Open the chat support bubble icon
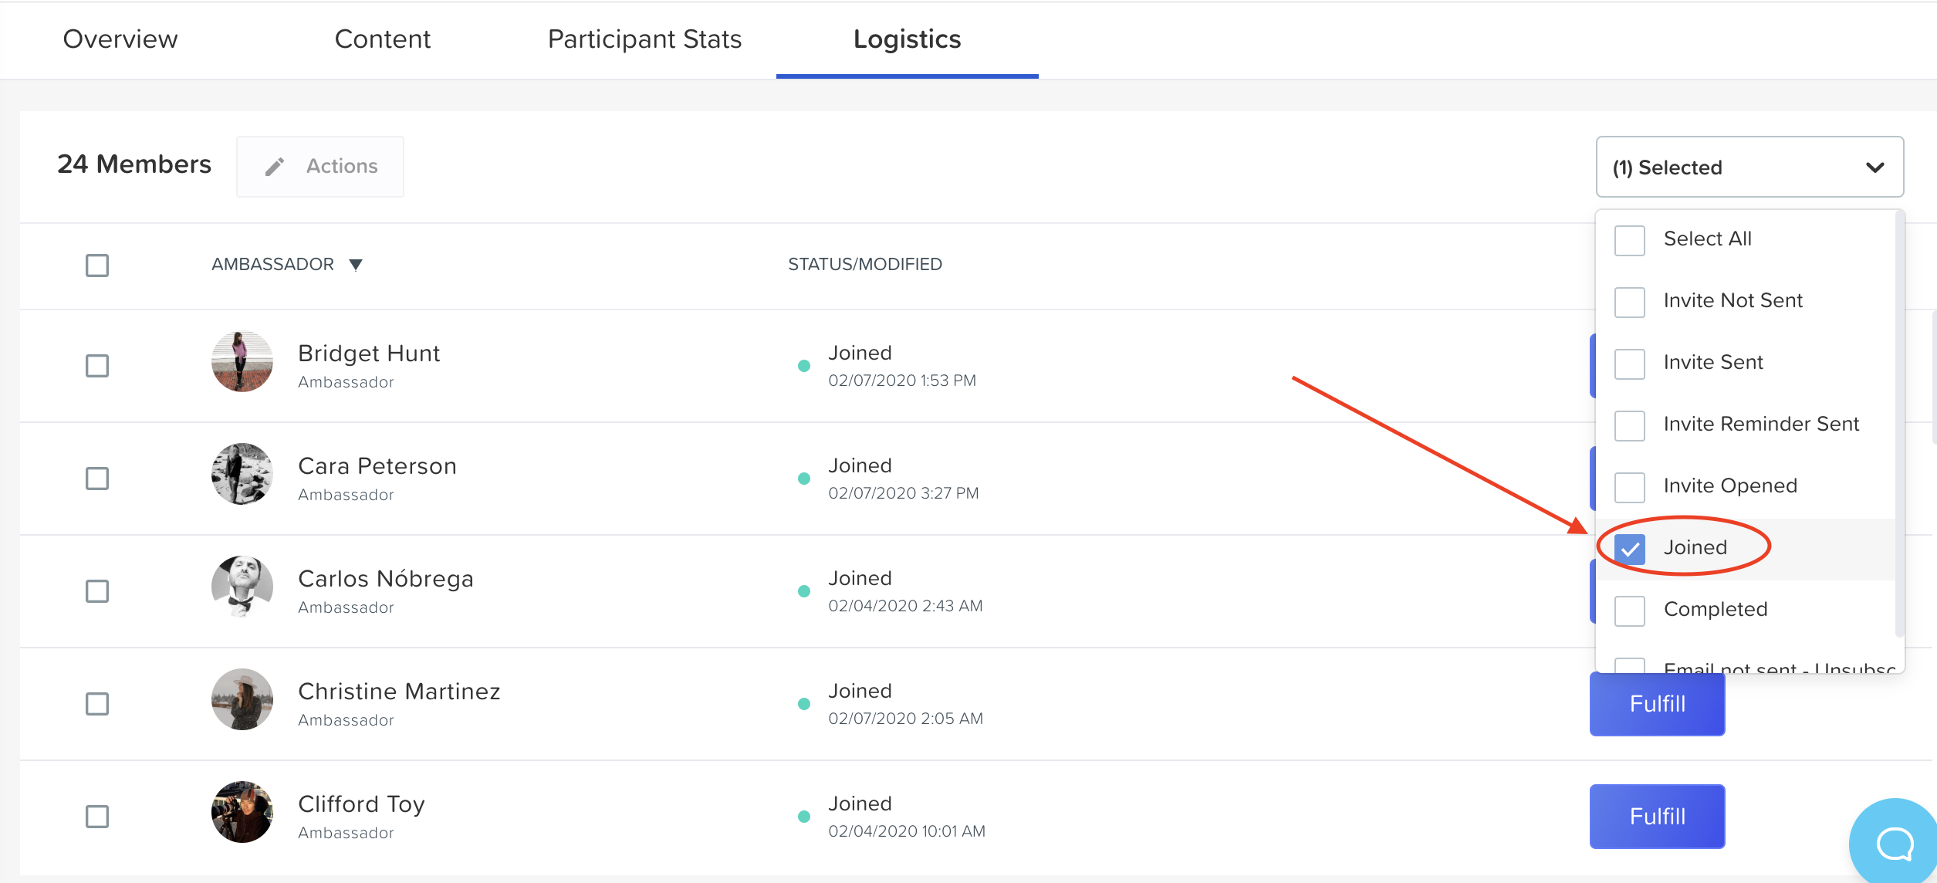This screenshot has width=1937, height=883. [x=1895, y=843]
